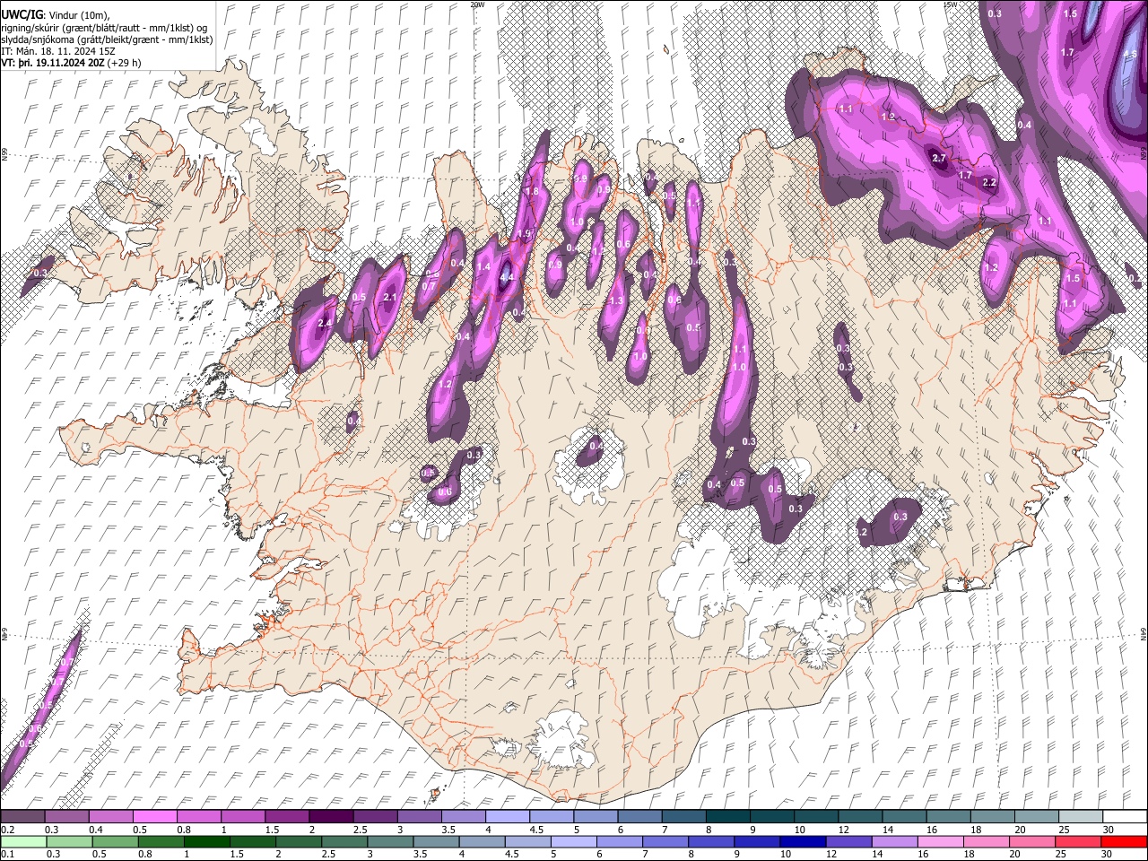Select upper legend row swatch starting at 25
Viewport: 1148px width, 861px height.
pos(1080,816)
